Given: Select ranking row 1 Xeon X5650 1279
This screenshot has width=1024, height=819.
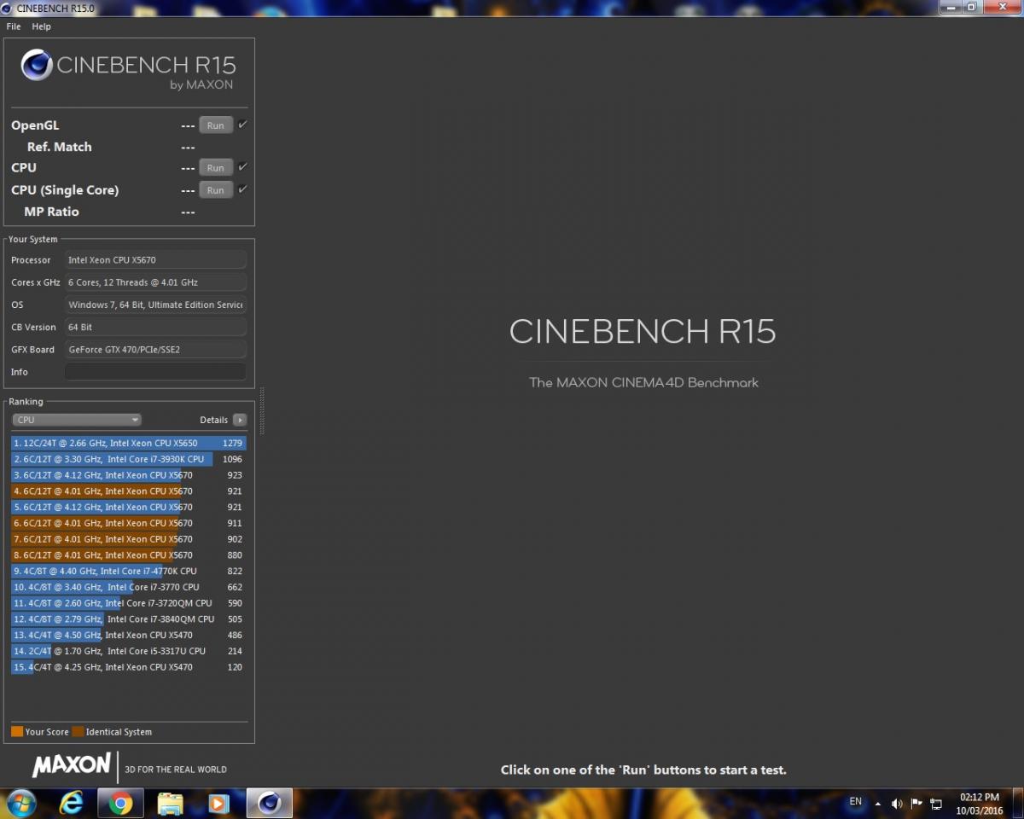Looking at the screenshot, I should tap(129, 443).
